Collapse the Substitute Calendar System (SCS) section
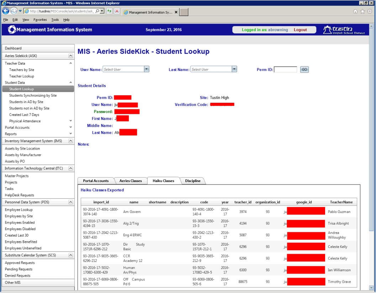This screenshot has height=293, width=376. pyautogui.click(x=70, y=255)
